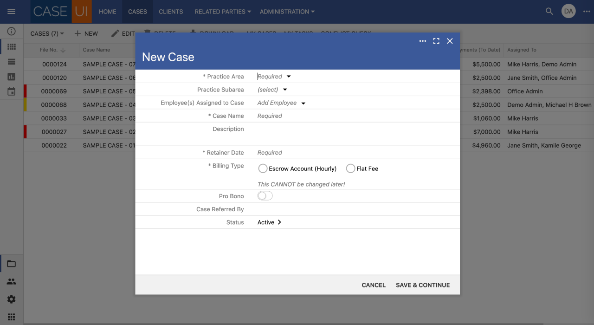Image resolution: width=594 pixels, height=325 pixels.
Task: Click SAVE & CONTINUE to create the case
Action: pos(422,285)
